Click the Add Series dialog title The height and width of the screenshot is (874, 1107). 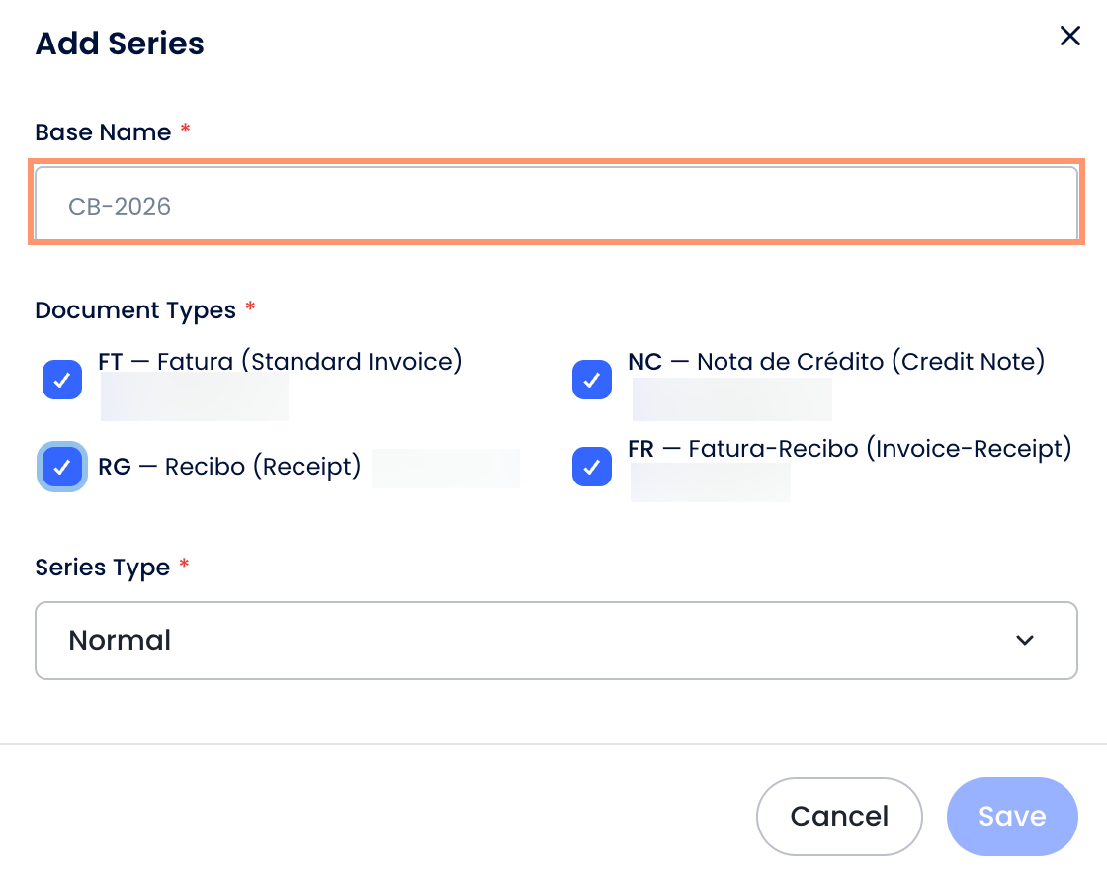120,44
